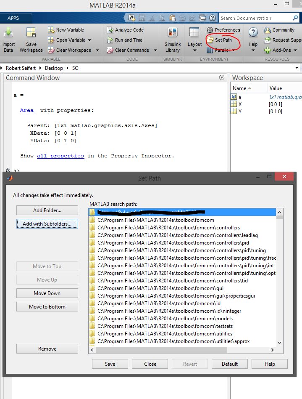Click the copy icon in the quick access bar
Viewport: 302px width, 399px height.
(x=162, y=18)
